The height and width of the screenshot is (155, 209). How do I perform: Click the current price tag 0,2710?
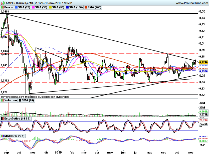(x=203, y=62)
